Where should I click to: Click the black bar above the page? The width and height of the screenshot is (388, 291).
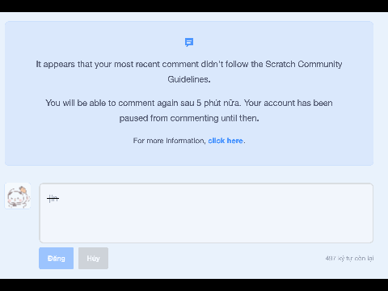(x=194, y=6)
